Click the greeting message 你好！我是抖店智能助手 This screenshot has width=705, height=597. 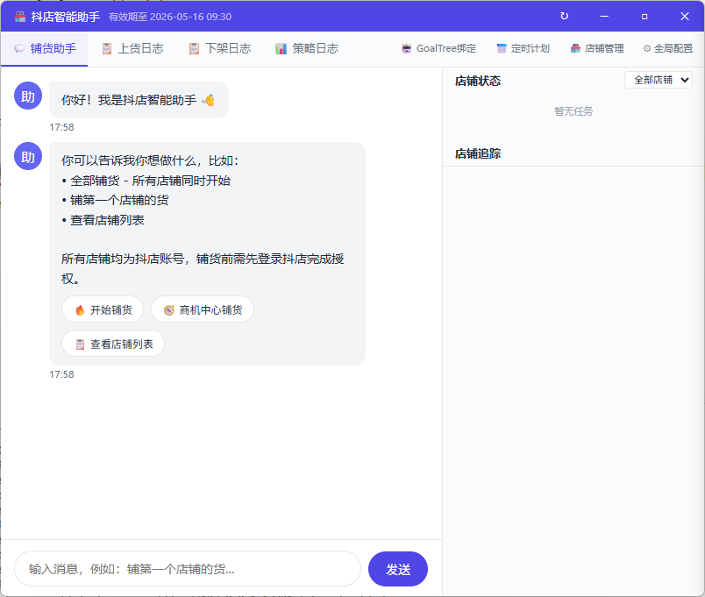(x=139, y=100)
